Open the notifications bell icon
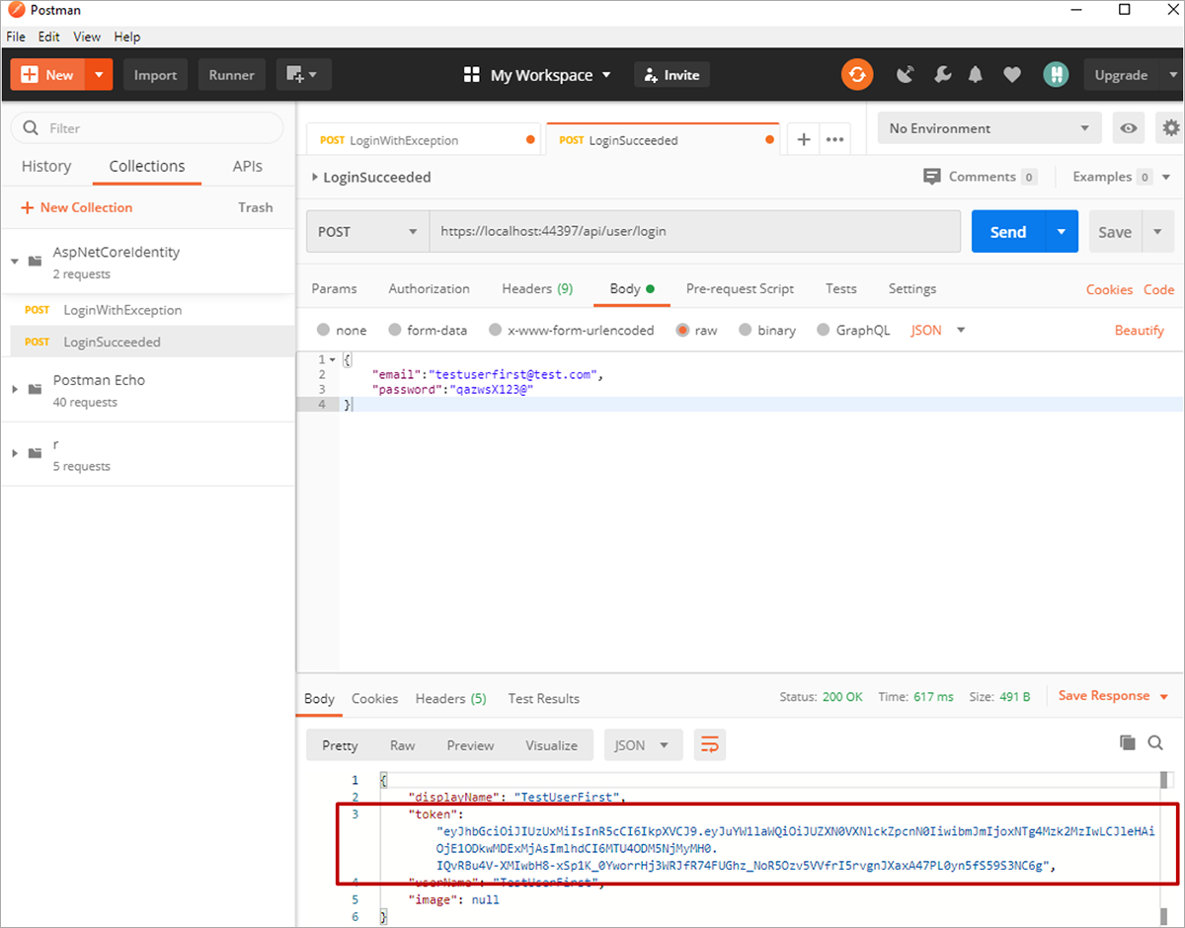The height and width of the screenshot is (928, 1185). [x=976, y=75]
